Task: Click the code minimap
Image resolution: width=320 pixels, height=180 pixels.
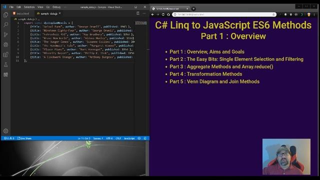Action: (141, 23)
